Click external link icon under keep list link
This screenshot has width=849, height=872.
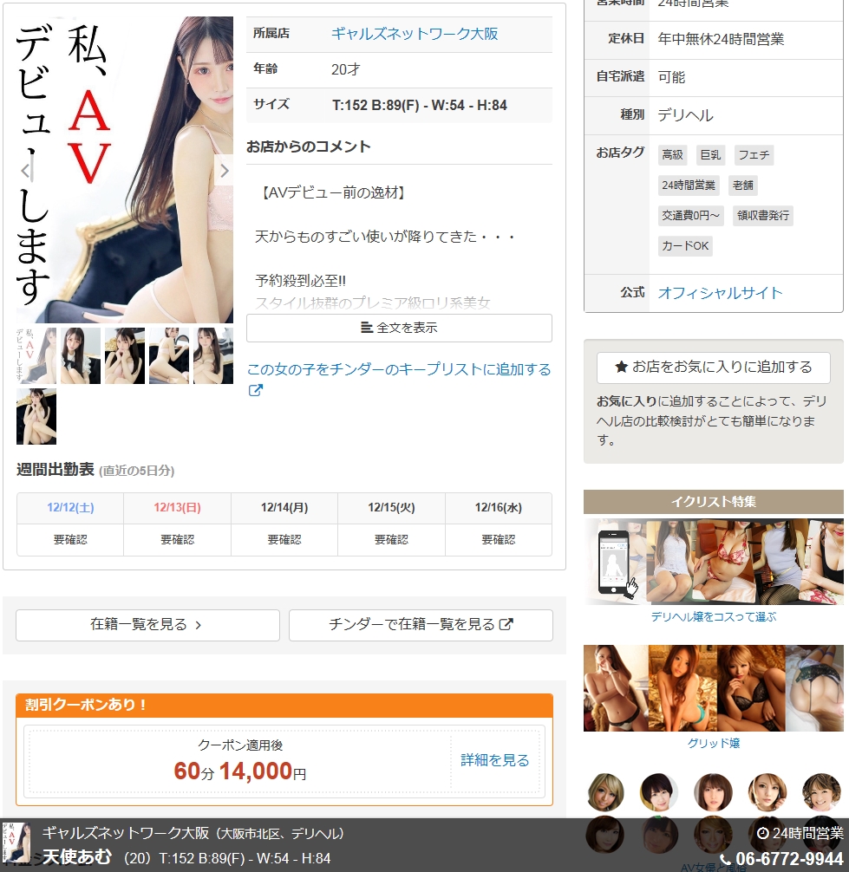click(255, 390)
